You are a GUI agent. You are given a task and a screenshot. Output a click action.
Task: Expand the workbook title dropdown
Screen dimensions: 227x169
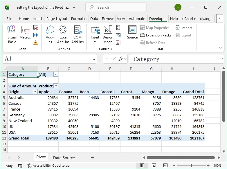[x=74, y=7]
